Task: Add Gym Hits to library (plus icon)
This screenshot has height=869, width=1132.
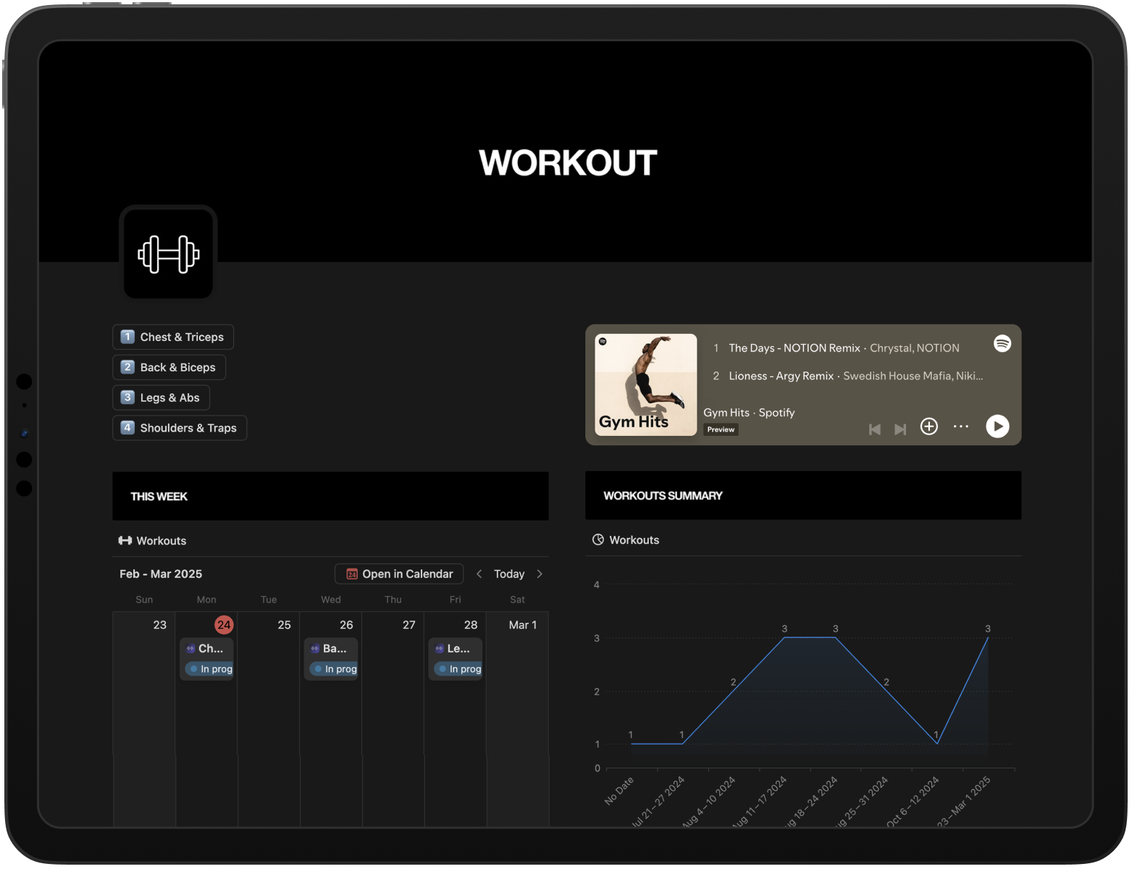Action: point(928,427)
